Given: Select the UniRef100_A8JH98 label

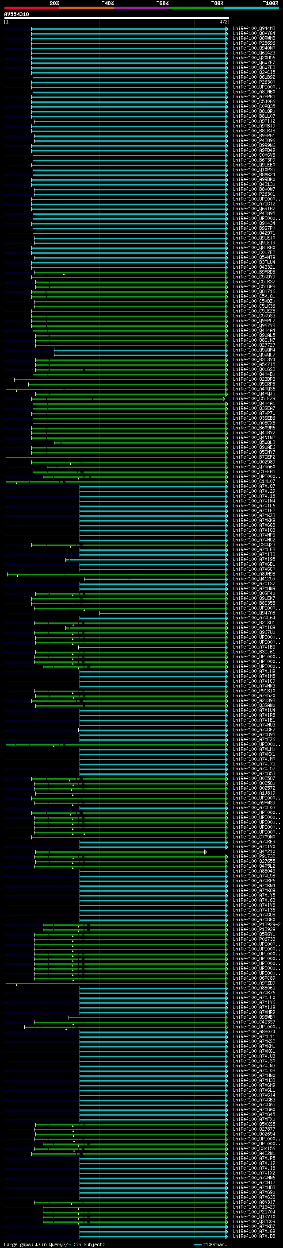Looking at the screenshot, I should 254,574.
